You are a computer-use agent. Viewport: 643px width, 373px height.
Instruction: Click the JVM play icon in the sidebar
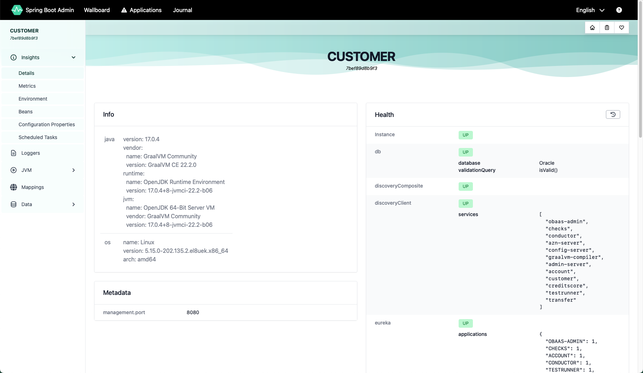[x=13, y=170]
